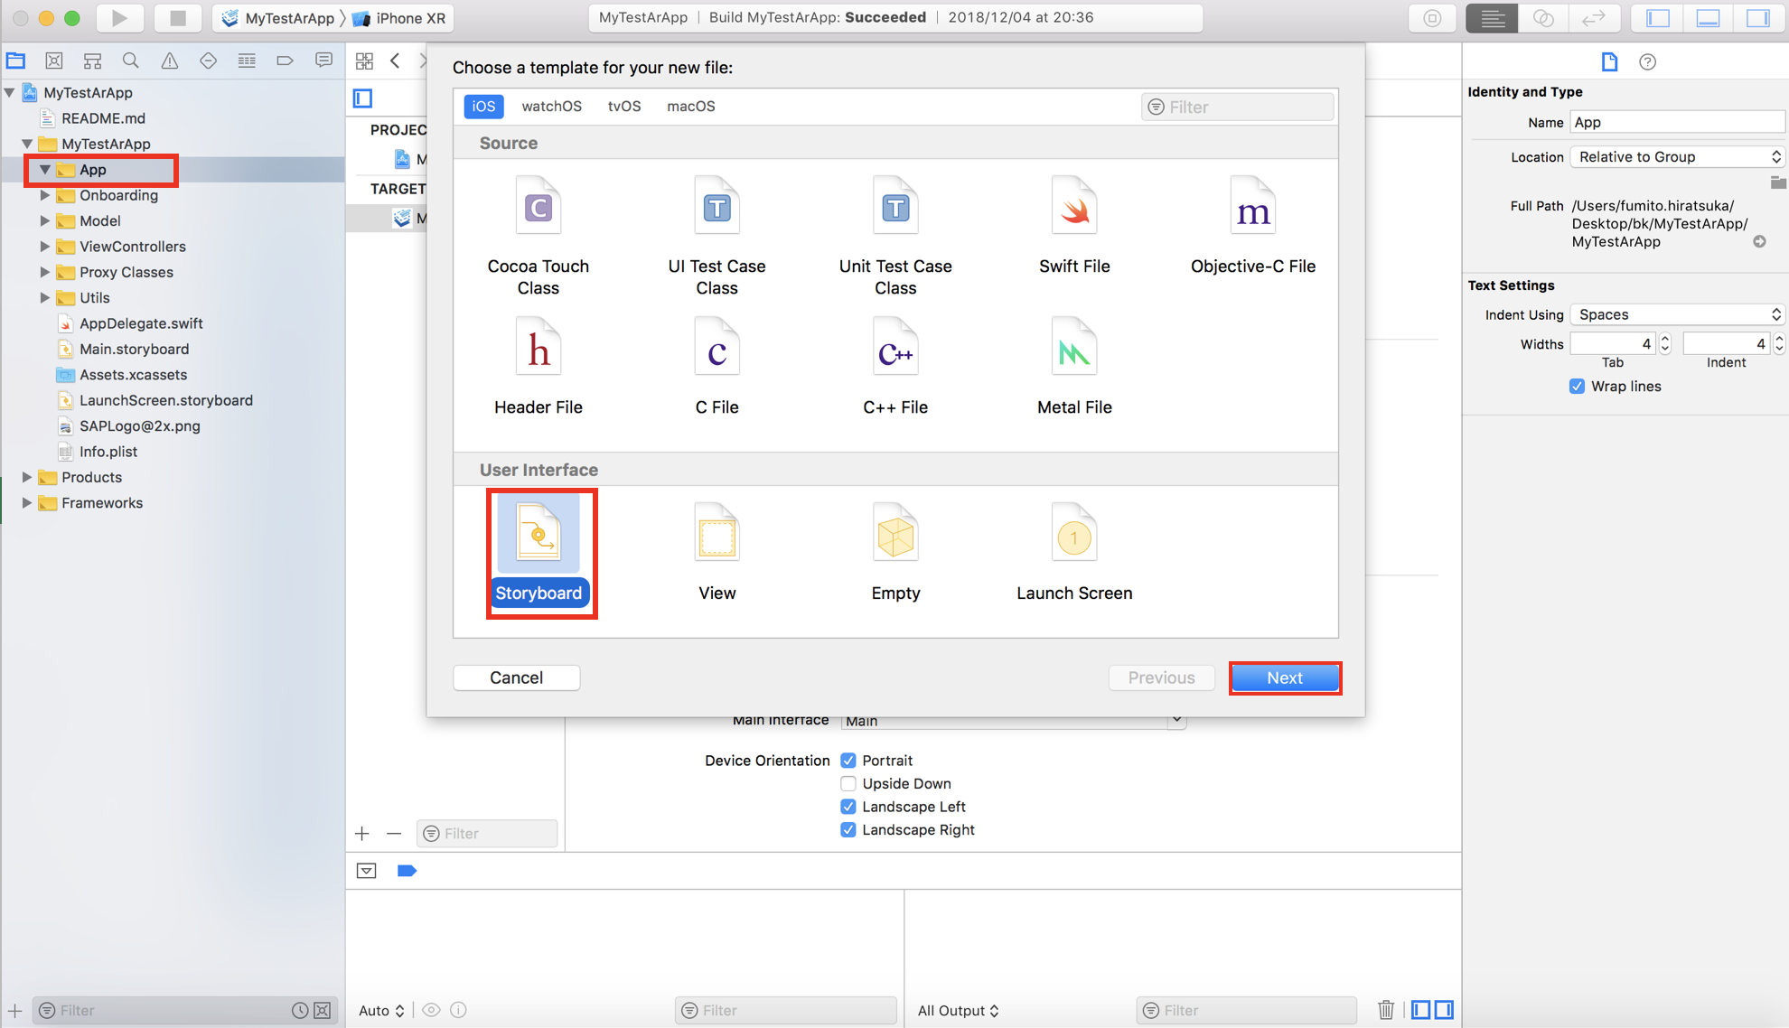Viewport: 1789px width, 1028px height.
Task: Open the Location dropdown (Relative to Group)
Action: (1678, 156)
